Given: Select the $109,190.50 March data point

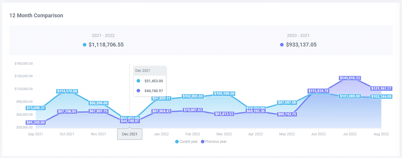Looking at the screenshot, I should [224, 94].
